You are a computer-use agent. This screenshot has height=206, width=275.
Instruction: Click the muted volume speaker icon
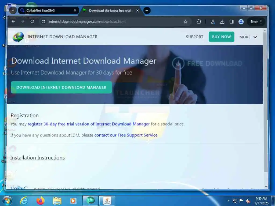tap(248, 201)
